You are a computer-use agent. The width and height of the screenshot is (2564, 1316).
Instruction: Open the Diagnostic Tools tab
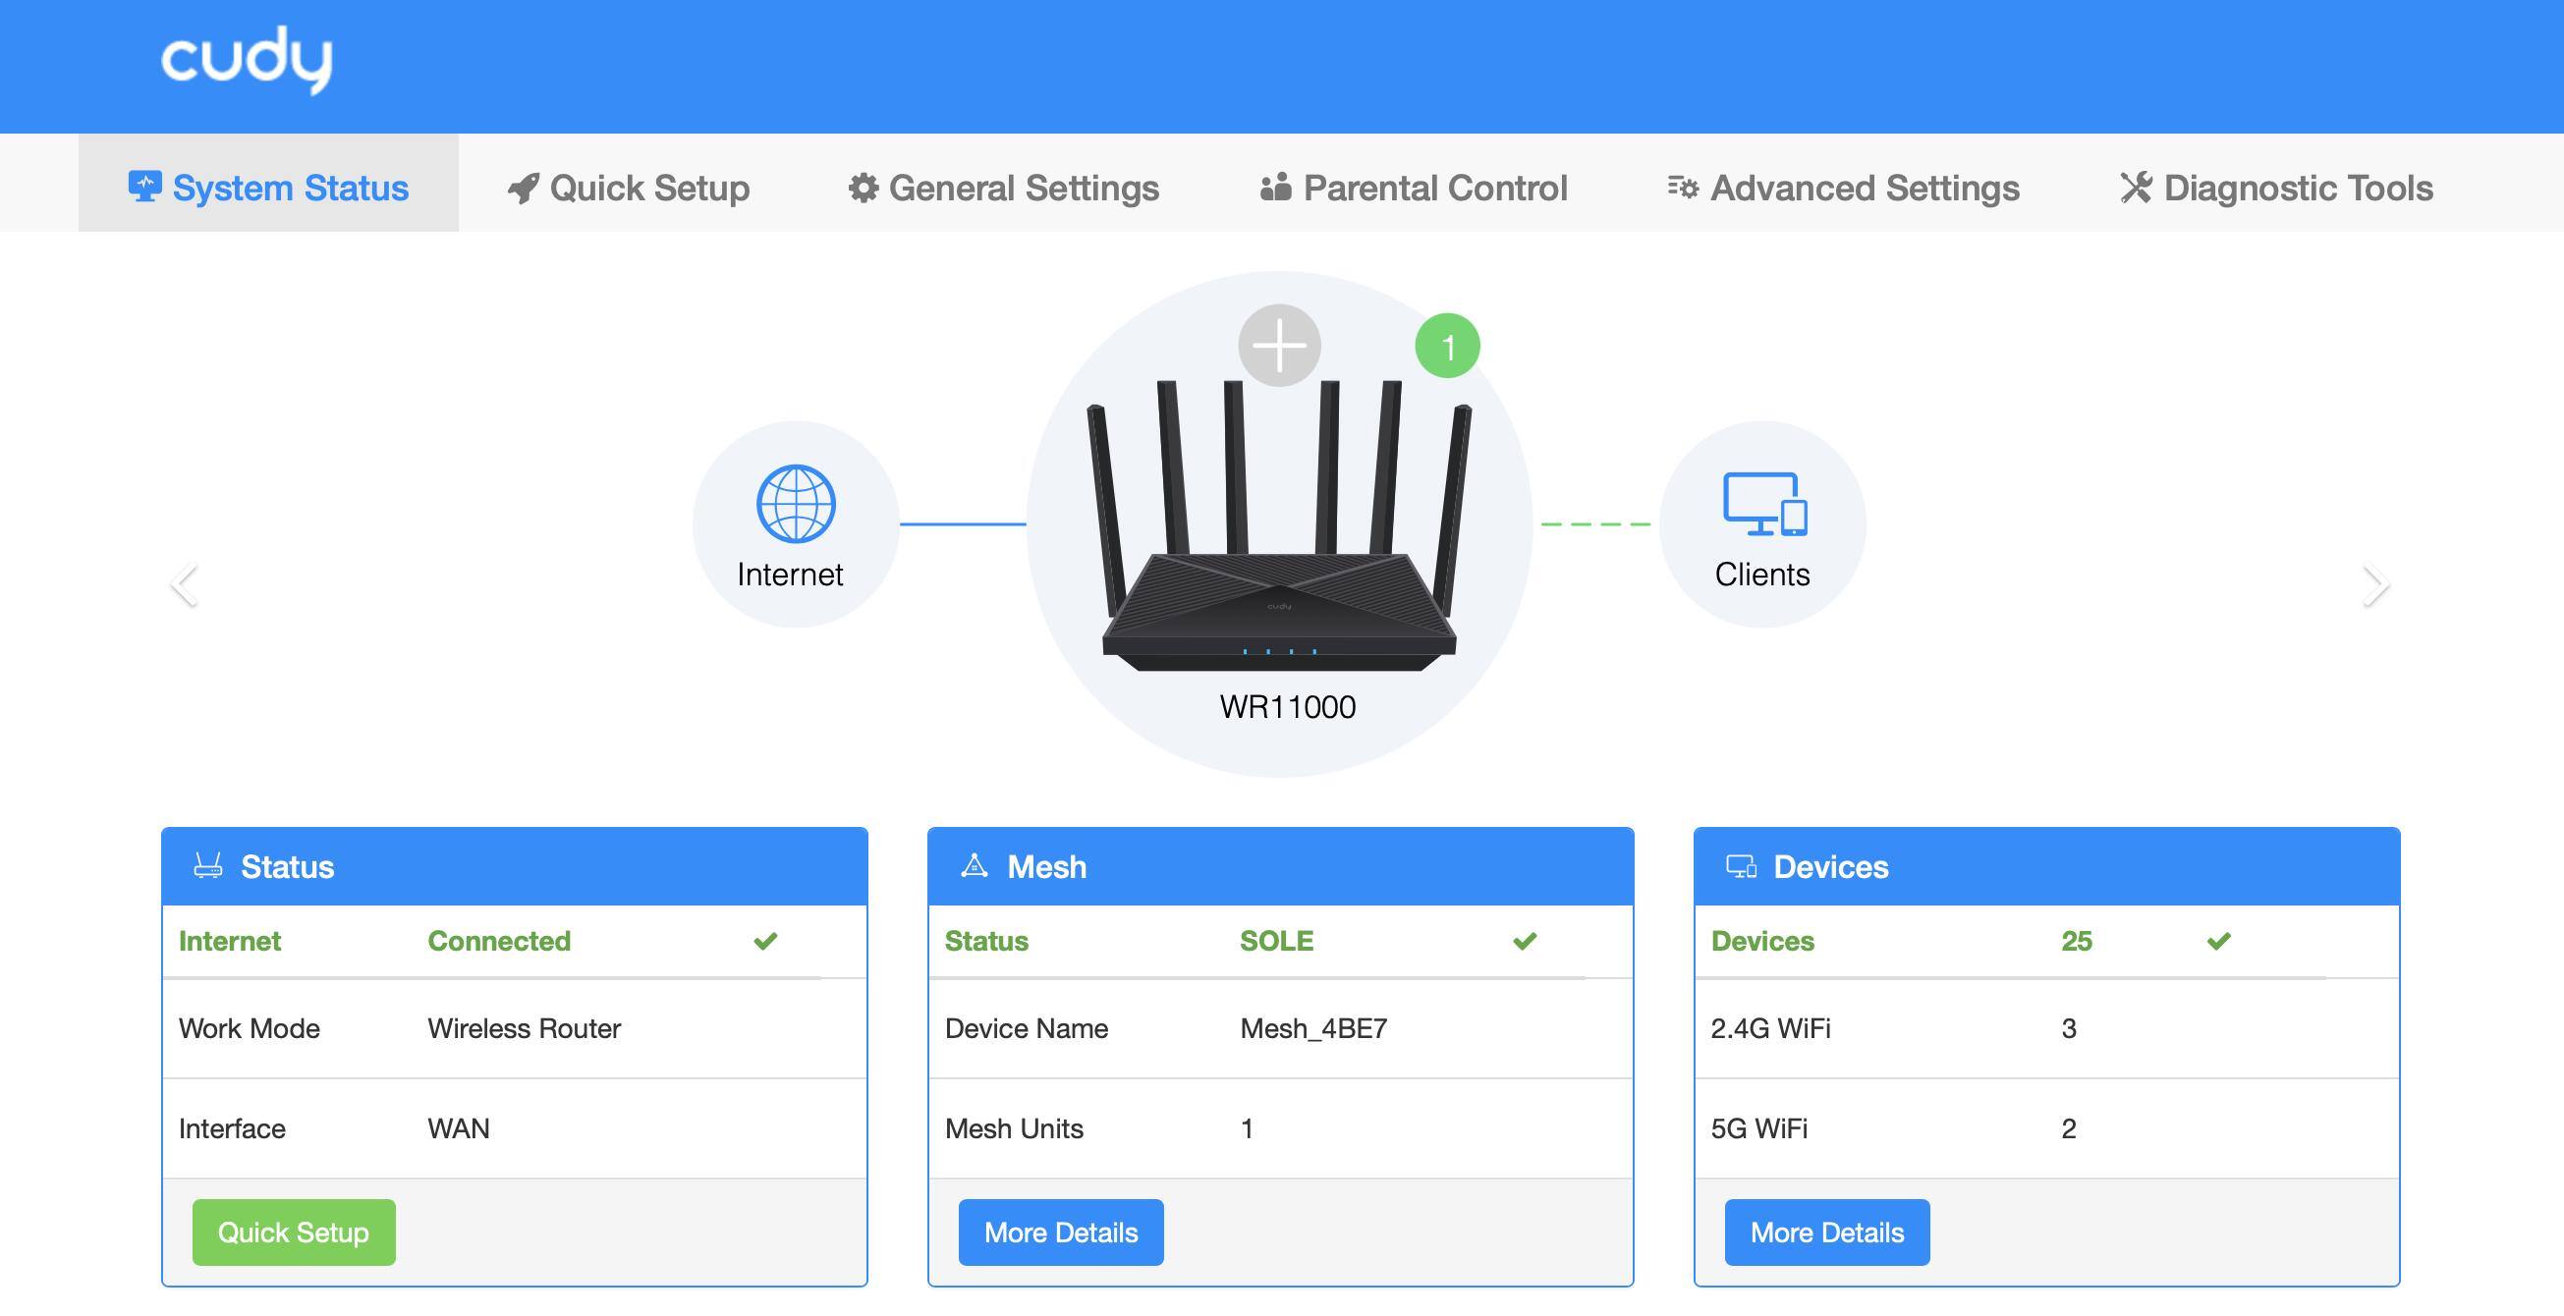(x=2276, y=188)
